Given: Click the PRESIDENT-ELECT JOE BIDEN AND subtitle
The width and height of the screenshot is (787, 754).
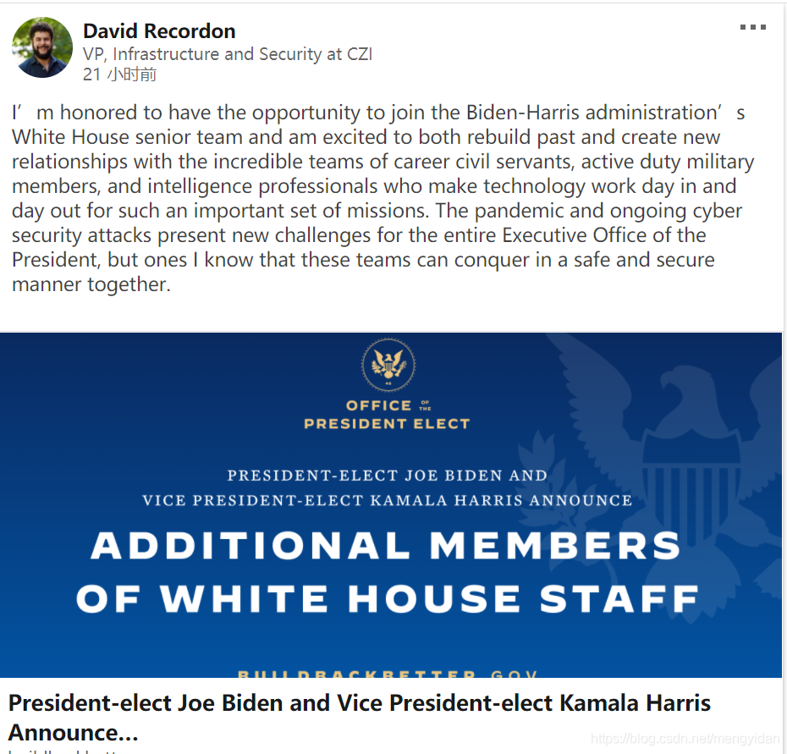Looking at the screenshot, I should (x=387, y=476).
